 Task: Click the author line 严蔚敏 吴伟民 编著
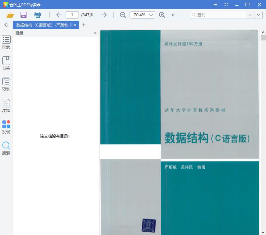(x=185, y=167)
